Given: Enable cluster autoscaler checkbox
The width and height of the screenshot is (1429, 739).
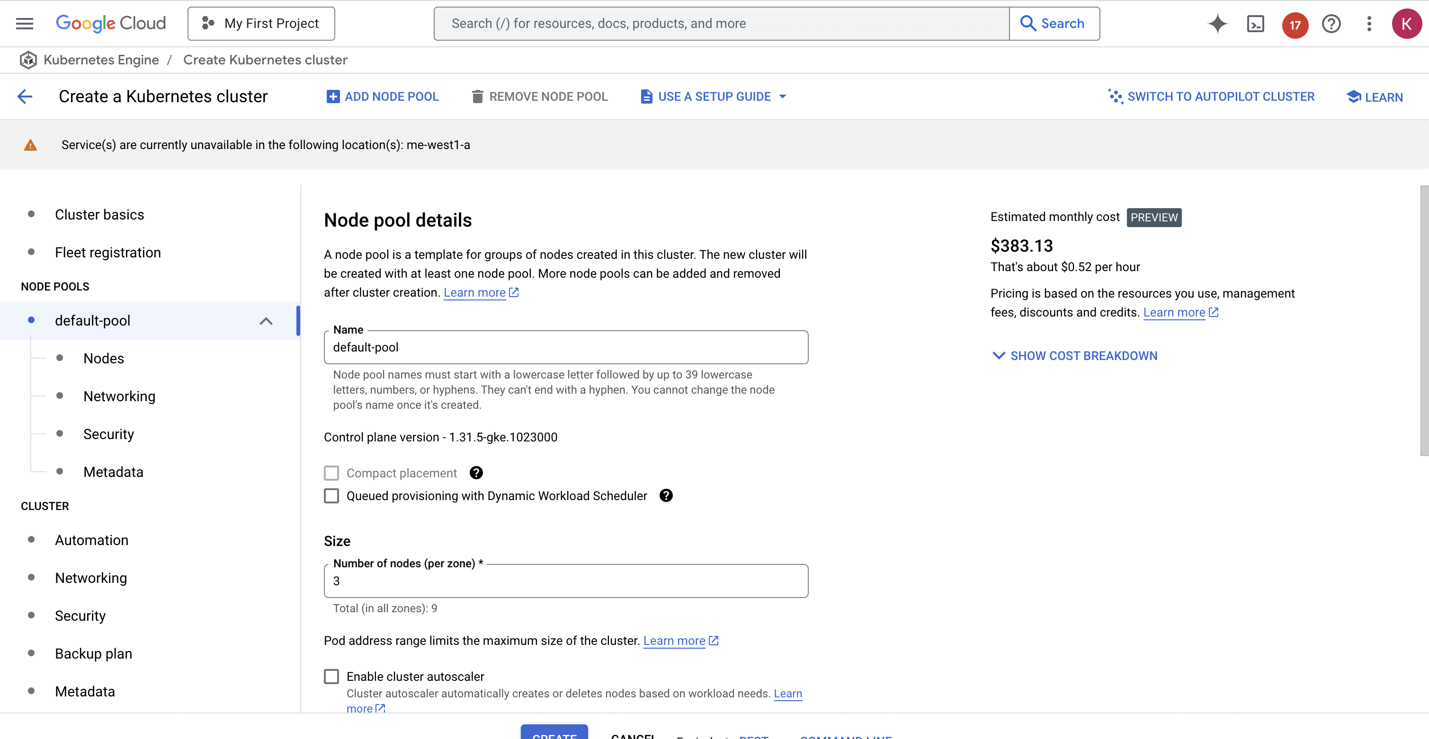Looking at the screenshot, I should [331, 677].
